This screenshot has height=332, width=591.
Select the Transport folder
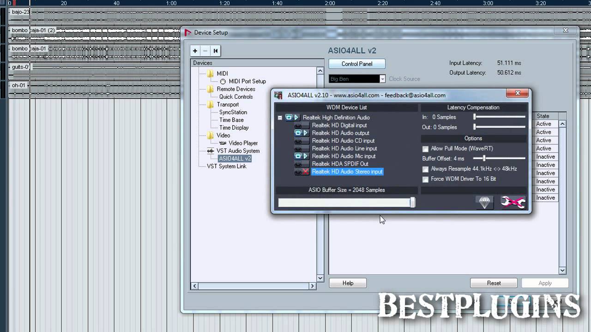[x=228, y=105]
